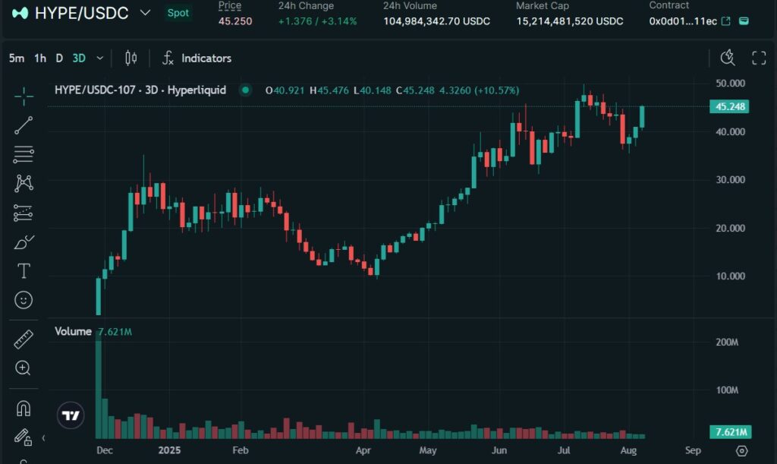Click the 24h Change value
The width and height of the screenshot is (777, 464).
click(x=318, y=21)
